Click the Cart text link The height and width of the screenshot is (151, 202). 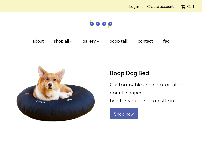click(191, 7)
